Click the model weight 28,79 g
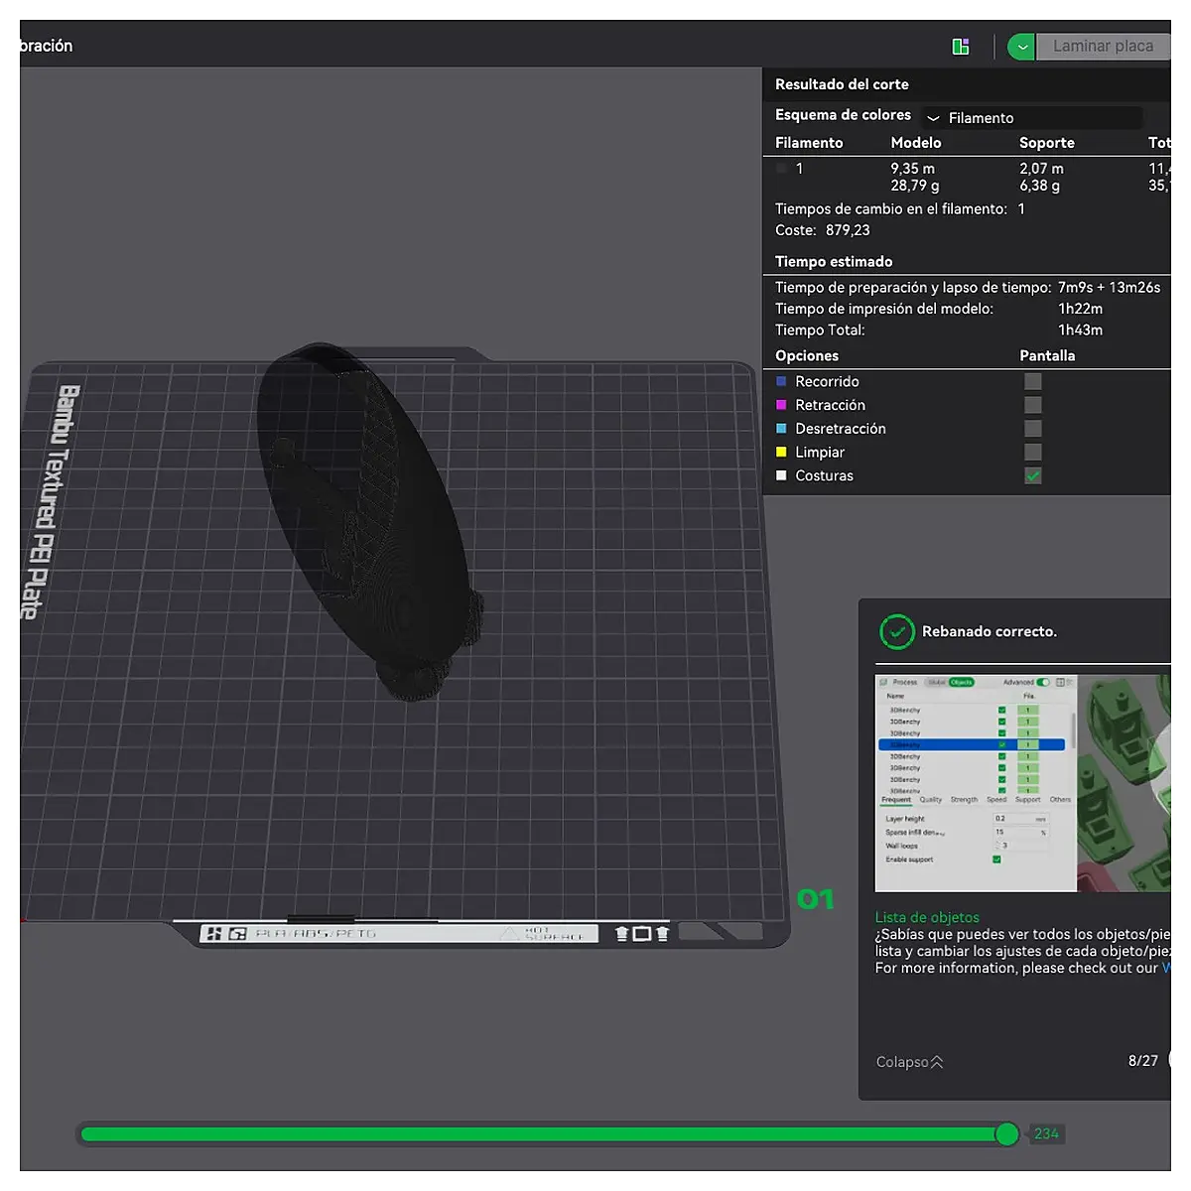The image size is (1191, 1191). pos(915,186)
